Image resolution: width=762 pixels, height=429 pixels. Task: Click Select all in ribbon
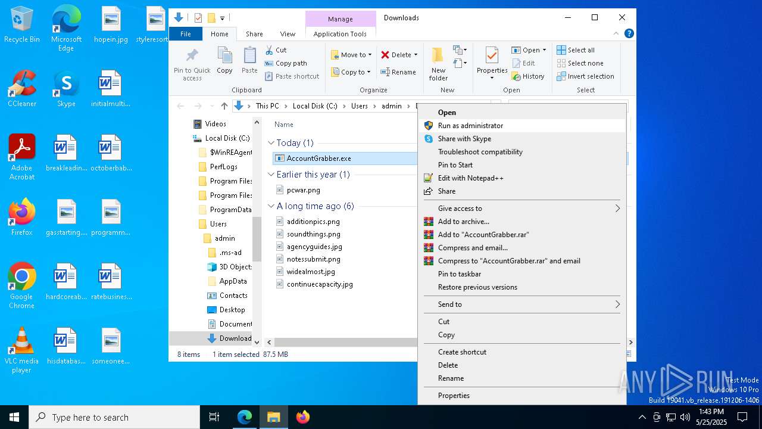(576, 50)
